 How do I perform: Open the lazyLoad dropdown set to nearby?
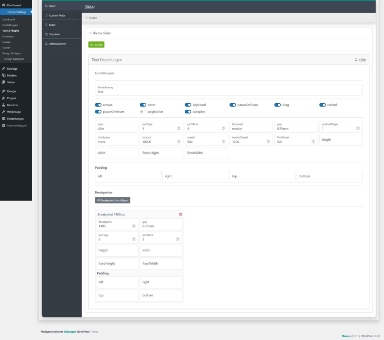251,127
